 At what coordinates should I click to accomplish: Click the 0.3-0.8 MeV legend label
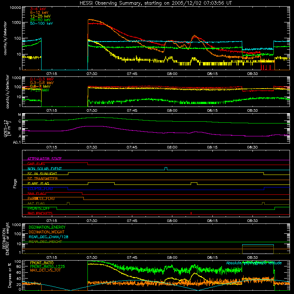42,83
